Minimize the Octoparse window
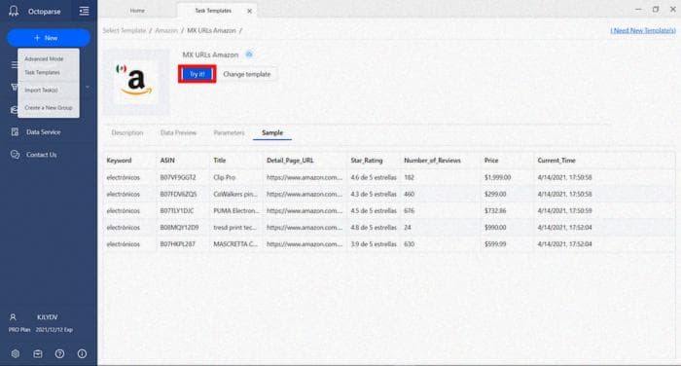 [x=638, y=9]
